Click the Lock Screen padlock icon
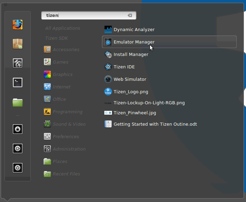The width and height of the screenshot is (246, 202). (18, 129)
